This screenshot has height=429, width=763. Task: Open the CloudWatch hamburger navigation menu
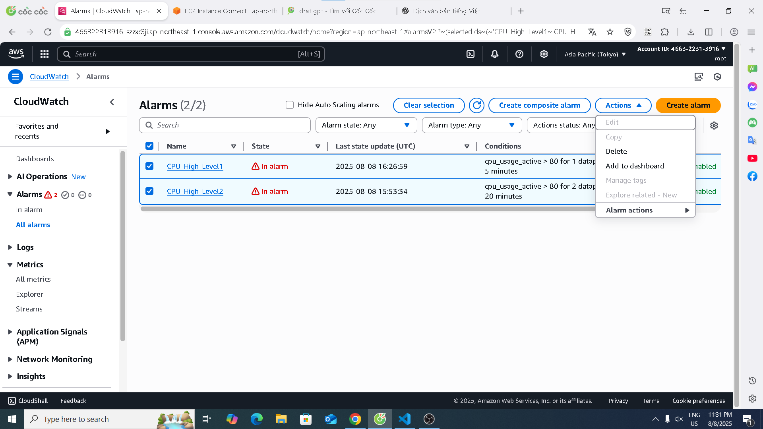(x=15, y=76)
